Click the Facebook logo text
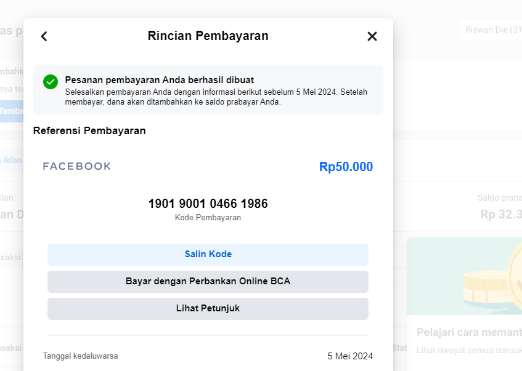This screenshot has width=522, height=371. point(77,166)
